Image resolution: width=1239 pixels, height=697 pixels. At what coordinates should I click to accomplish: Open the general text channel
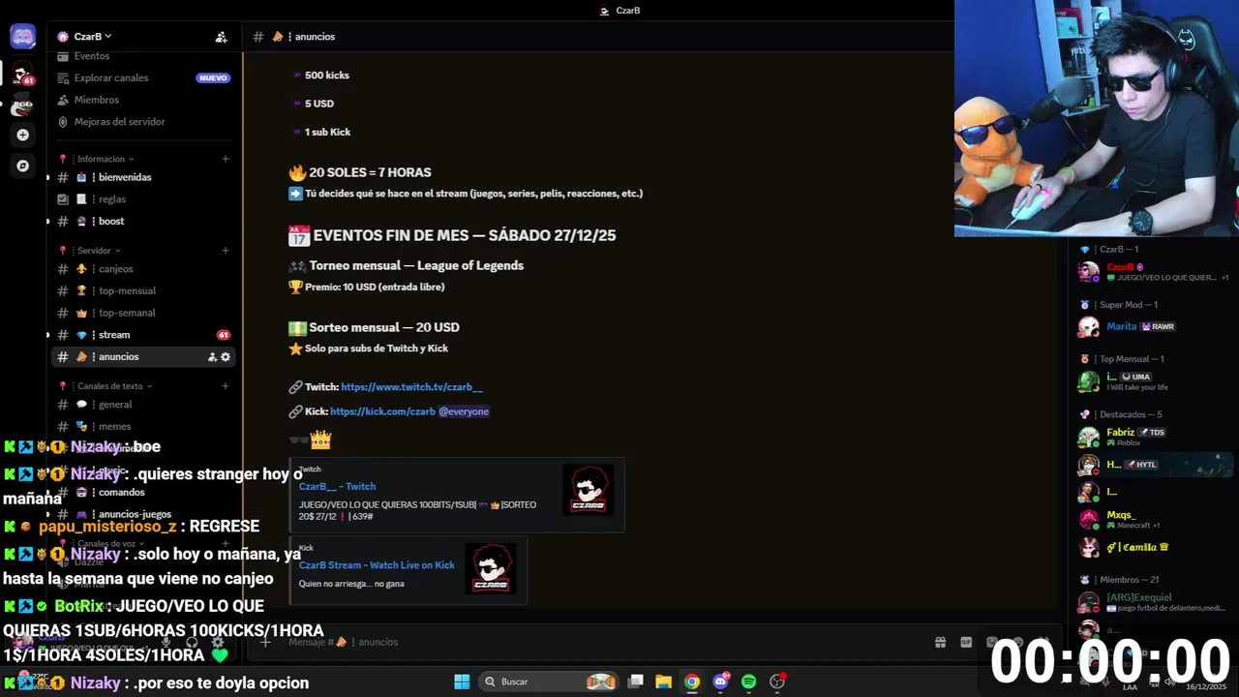(145, 405)
